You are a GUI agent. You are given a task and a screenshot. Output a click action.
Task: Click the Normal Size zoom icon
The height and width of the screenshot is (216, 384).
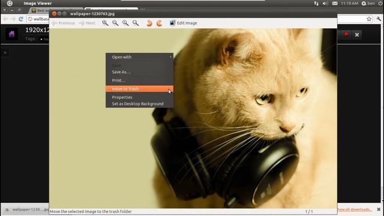point(125,23)
